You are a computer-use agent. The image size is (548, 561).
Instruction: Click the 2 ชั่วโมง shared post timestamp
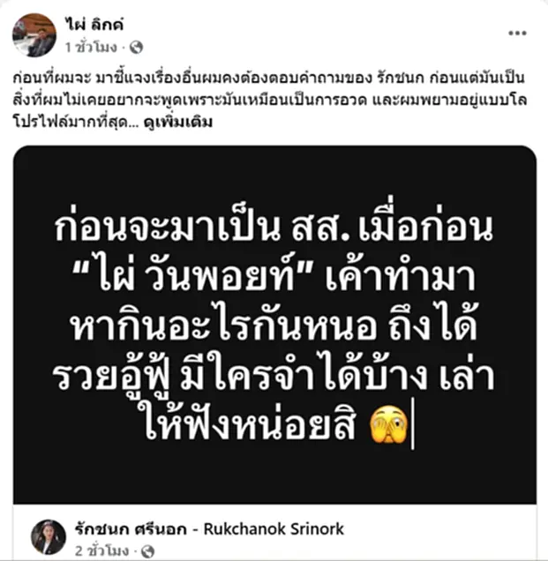click(x=101, y=551)
